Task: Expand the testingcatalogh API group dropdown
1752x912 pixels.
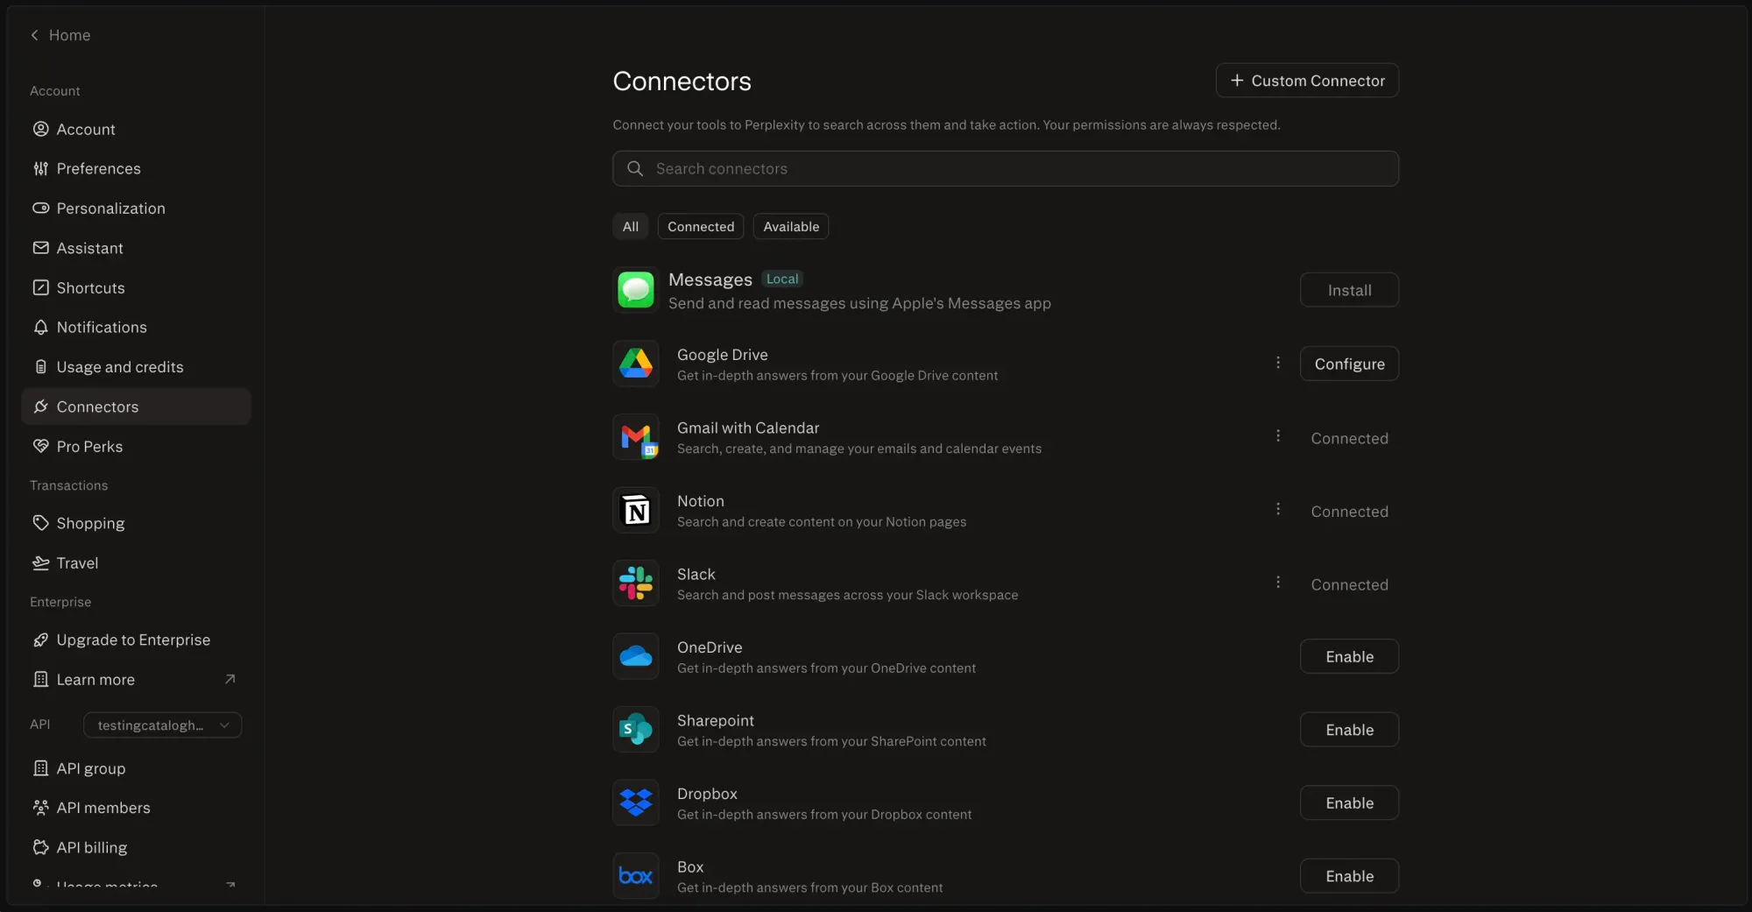Action: [x=162, y=725]
